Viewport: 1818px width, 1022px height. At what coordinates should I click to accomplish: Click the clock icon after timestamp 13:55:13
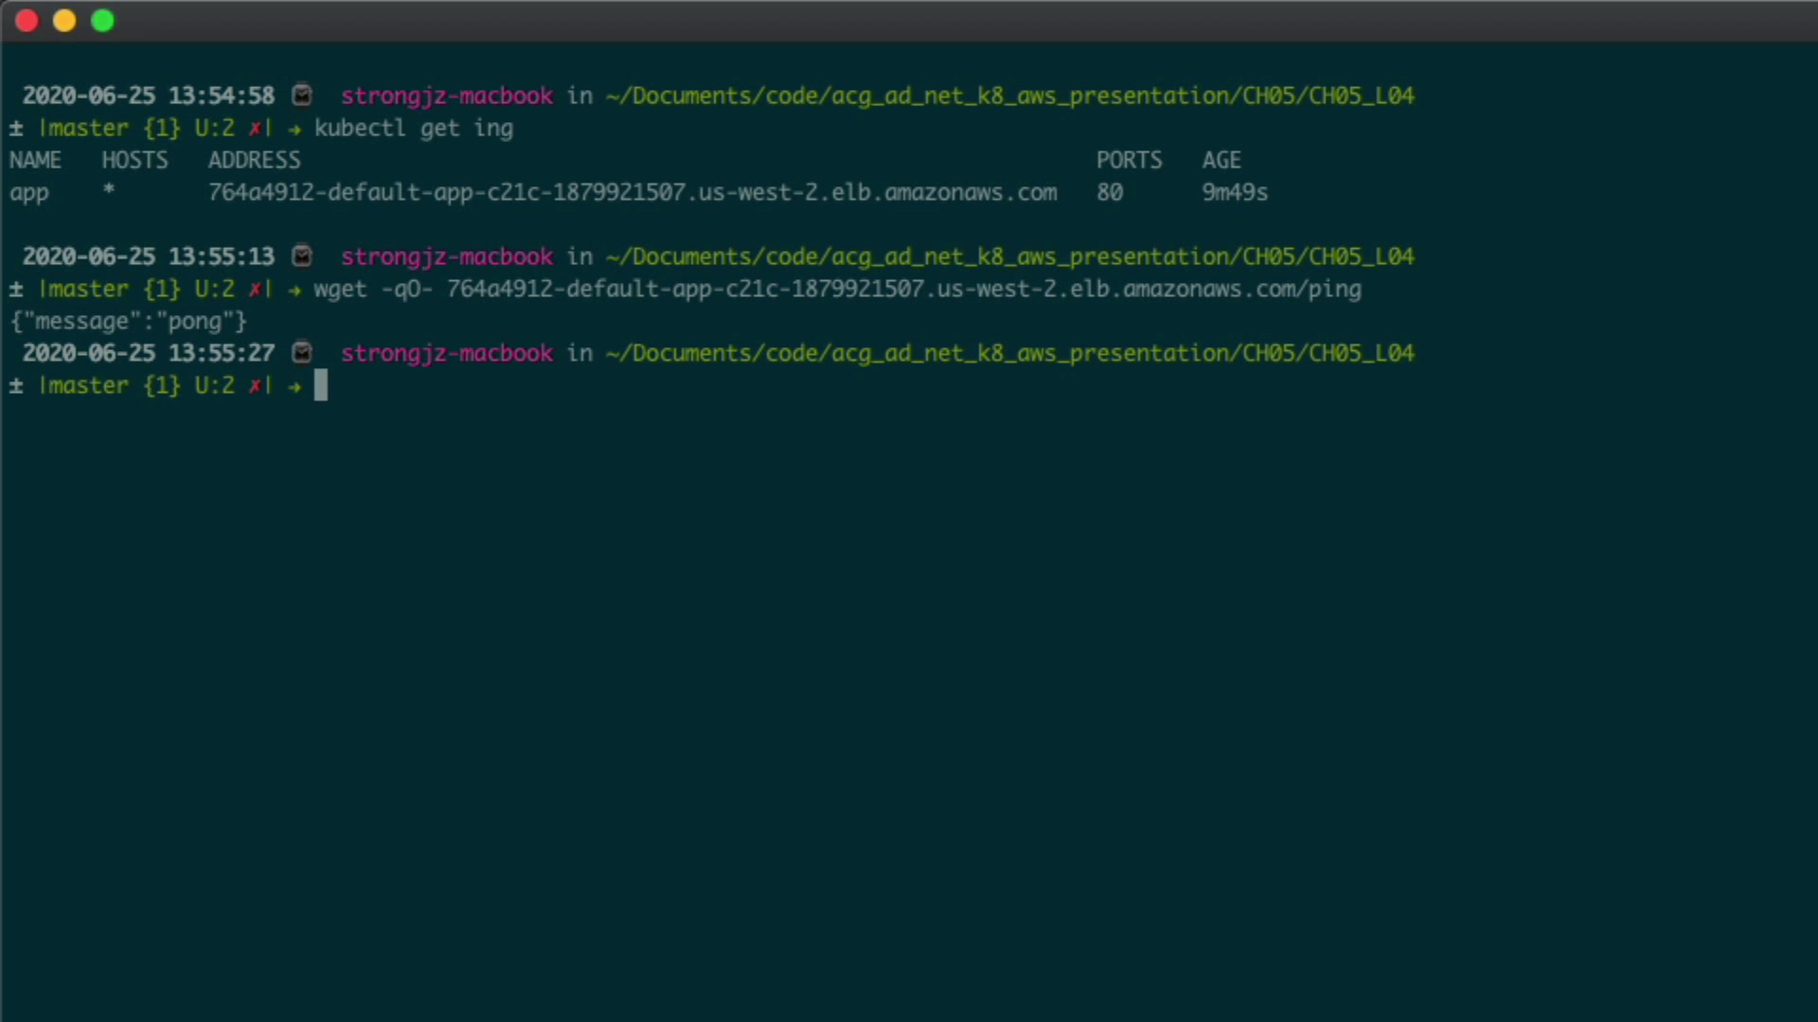tap(302, 256)
